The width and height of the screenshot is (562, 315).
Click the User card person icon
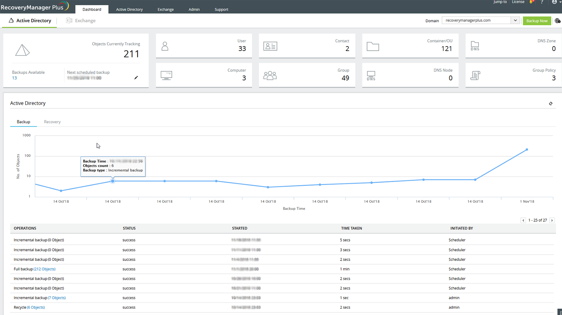tap(165, 46)
